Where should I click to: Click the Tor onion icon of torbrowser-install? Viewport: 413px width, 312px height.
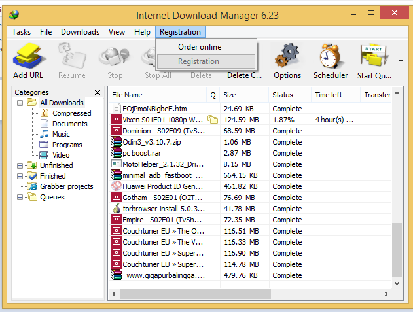click(x=117, y=209)
